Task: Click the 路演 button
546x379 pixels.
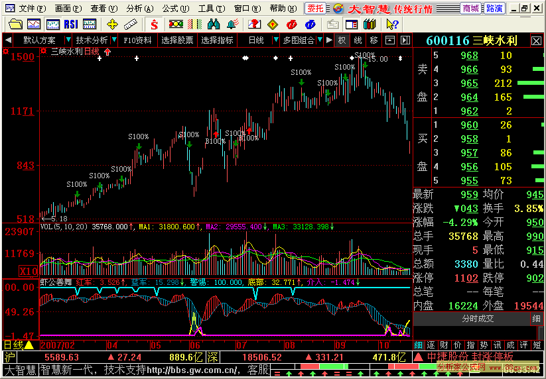Action: pos(494,9)
